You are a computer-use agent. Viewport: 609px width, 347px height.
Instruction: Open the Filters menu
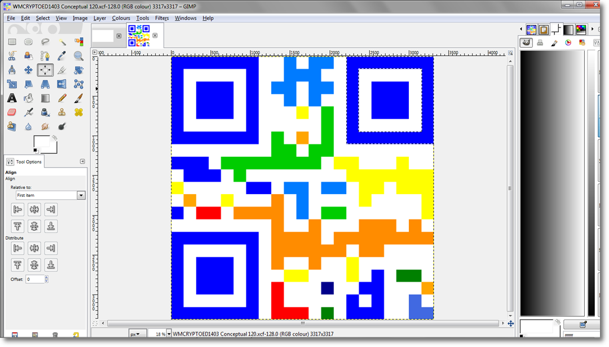pos(162,18)
